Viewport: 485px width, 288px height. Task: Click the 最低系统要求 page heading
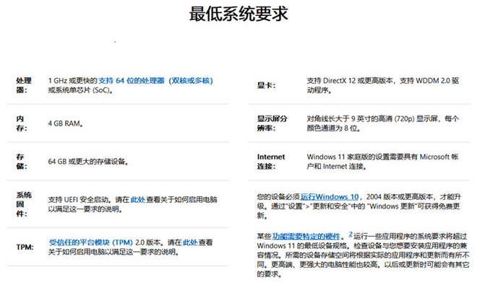tap(239, 14)
